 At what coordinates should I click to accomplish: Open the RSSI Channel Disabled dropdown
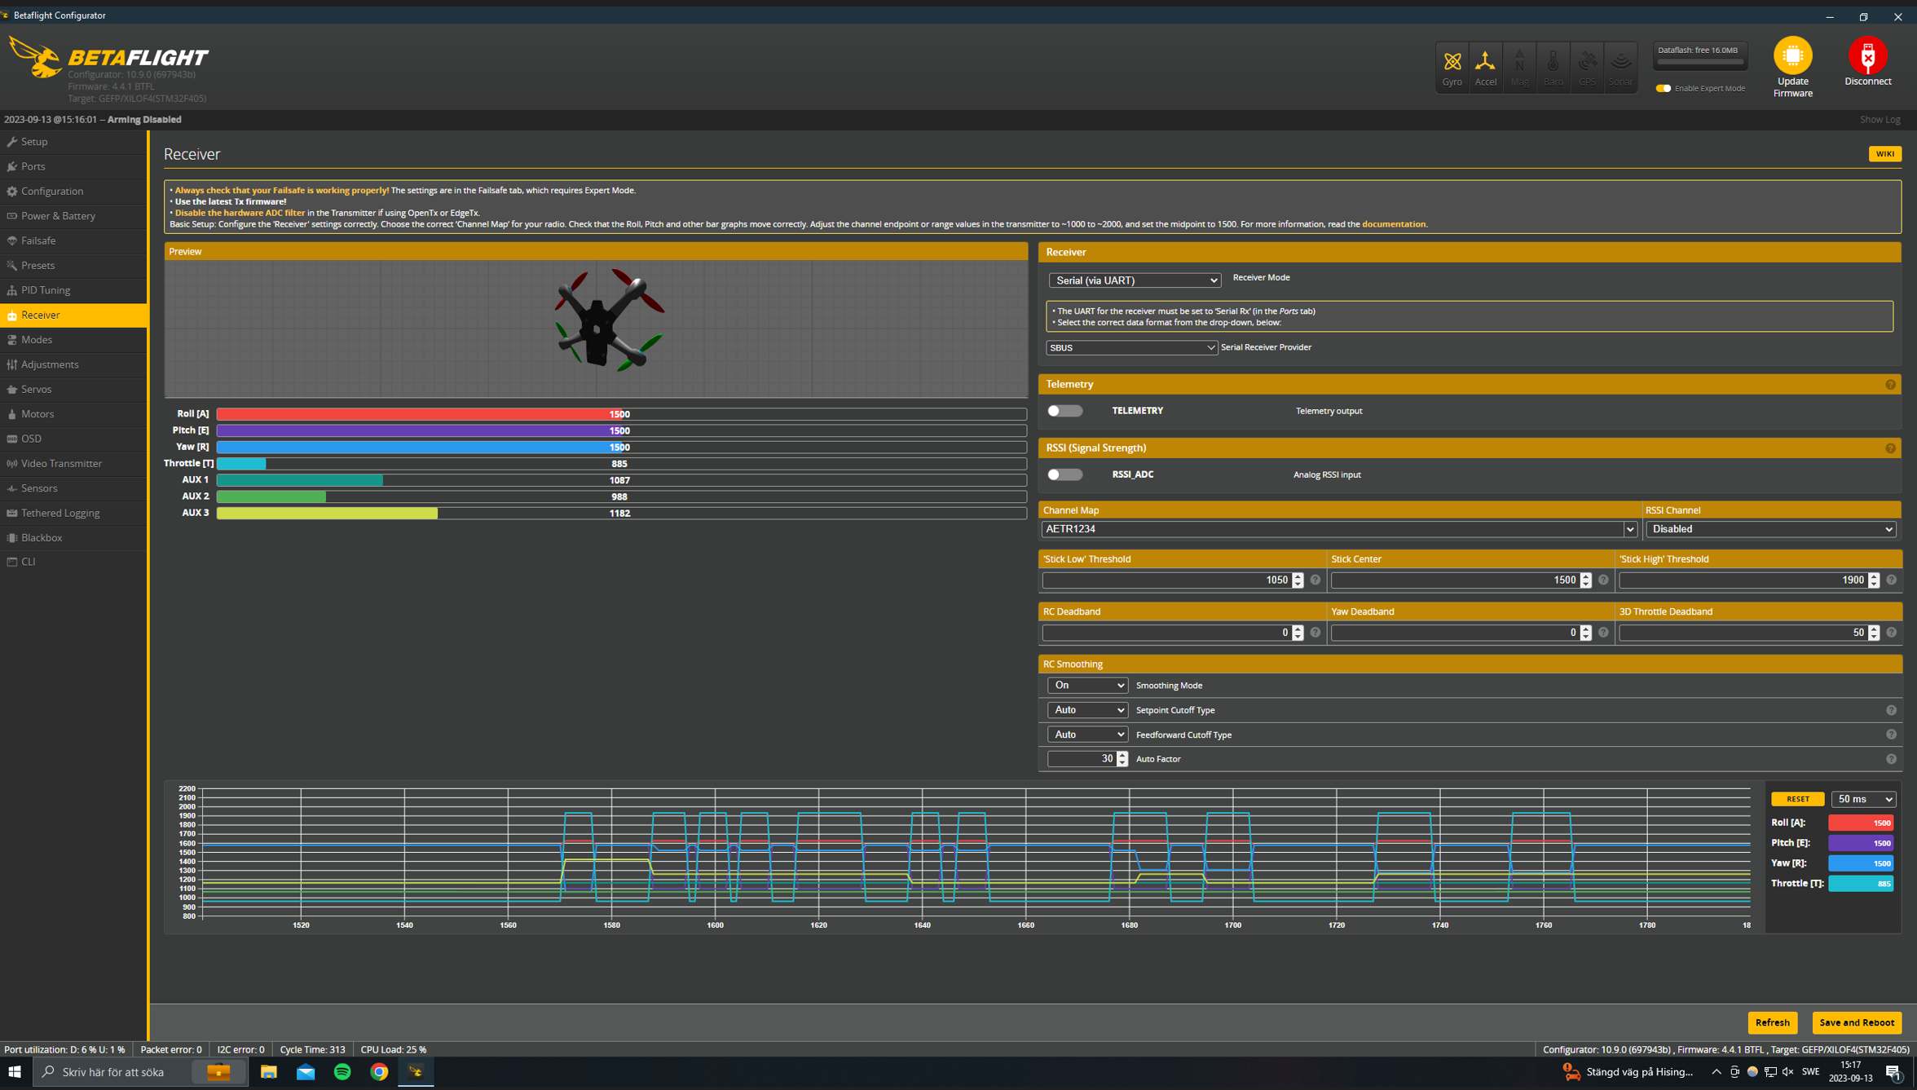point(1769,529)
